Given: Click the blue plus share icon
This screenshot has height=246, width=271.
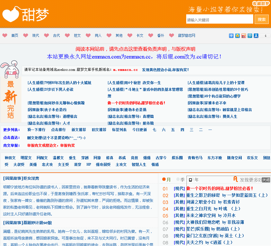Looking at the screenshot, I should (231, 36).
